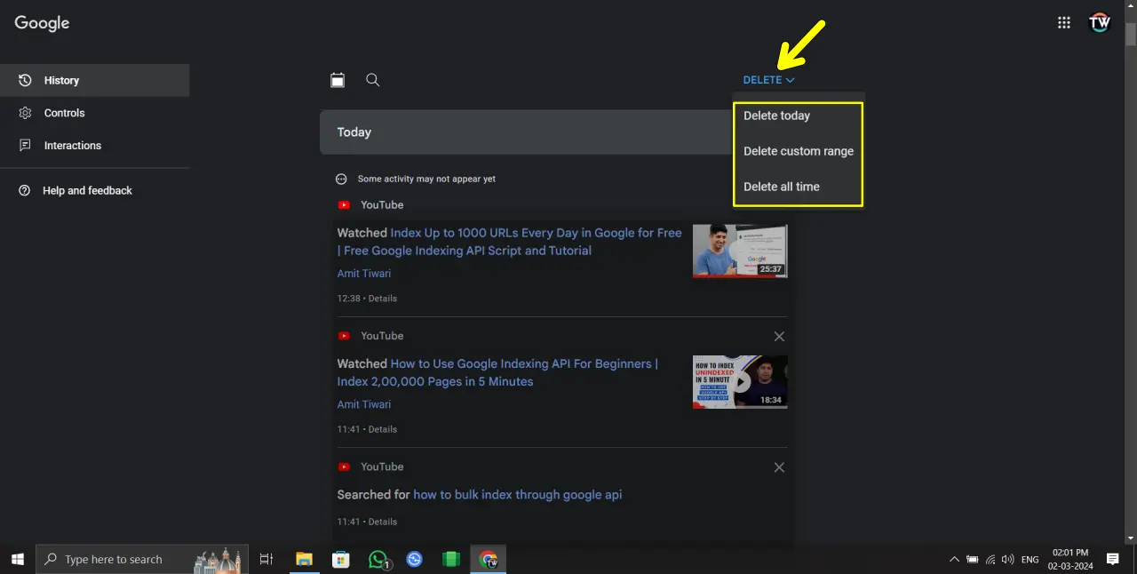Click the Help and feedback question mark icon

pyautogui.click(x=24, y=190)
